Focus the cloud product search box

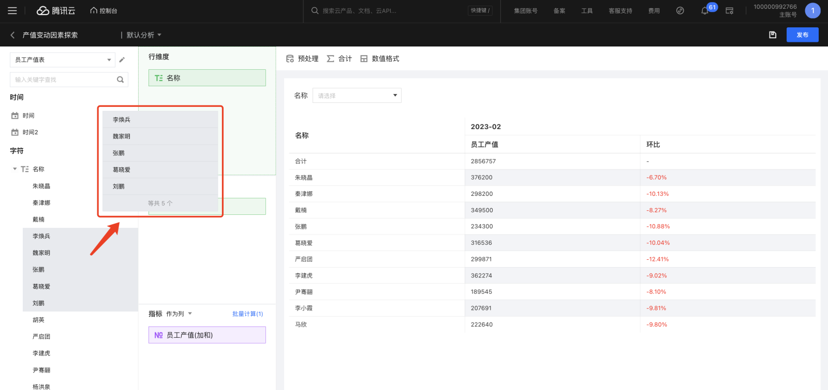(388, 11)
